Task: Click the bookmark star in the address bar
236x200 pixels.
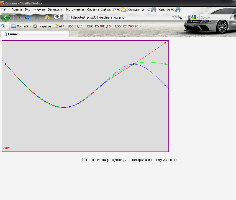Action: tap(174, 17)
